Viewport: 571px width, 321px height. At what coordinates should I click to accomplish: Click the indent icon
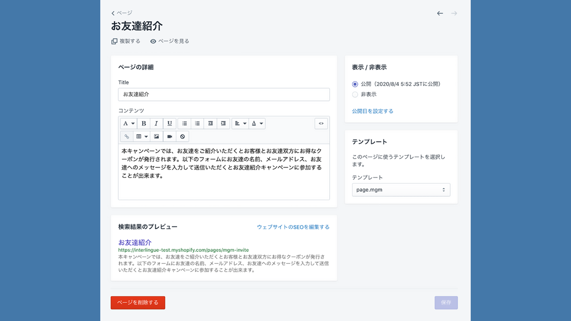(223, 123)
